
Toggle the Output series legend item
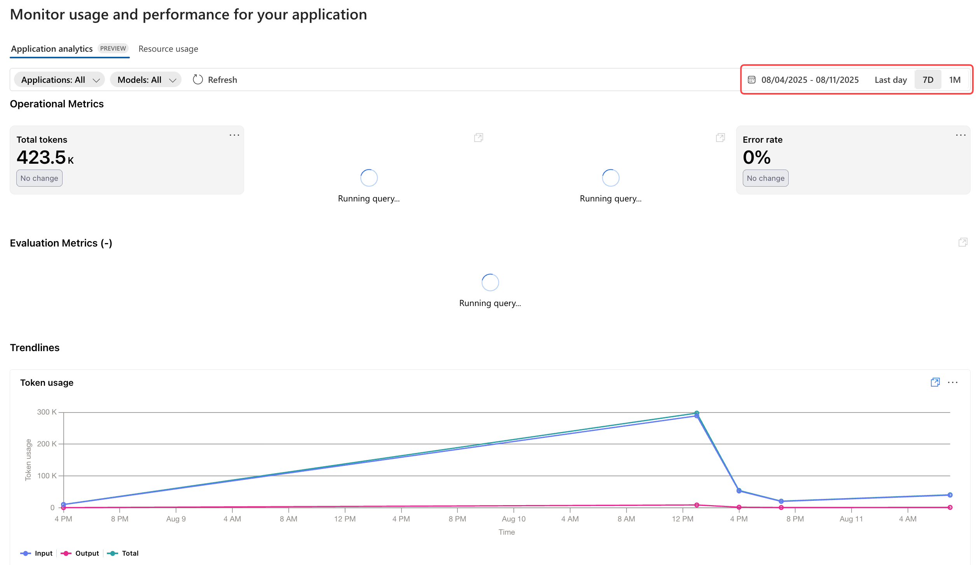click(x=80, y=553)
